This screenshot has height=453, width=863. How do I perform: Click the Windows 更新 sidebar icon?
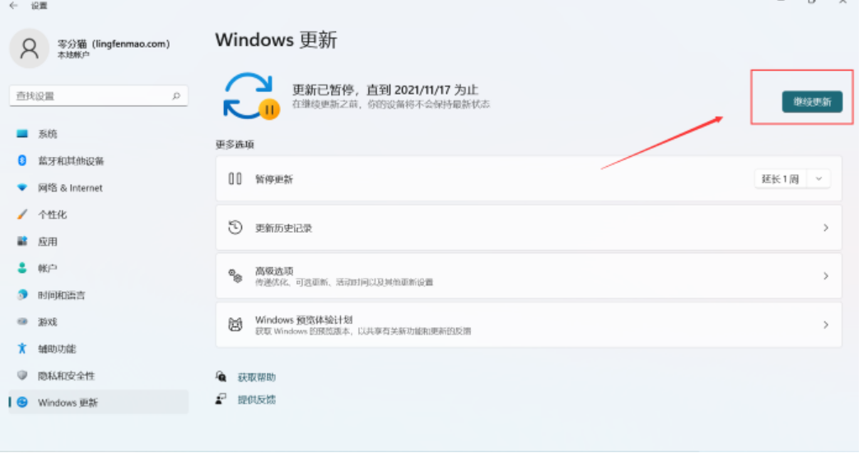click(x=22, y=402)
